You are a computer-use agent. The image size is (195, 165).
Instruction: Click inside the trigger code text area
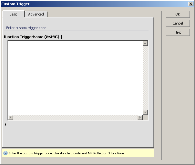[74, 77]
